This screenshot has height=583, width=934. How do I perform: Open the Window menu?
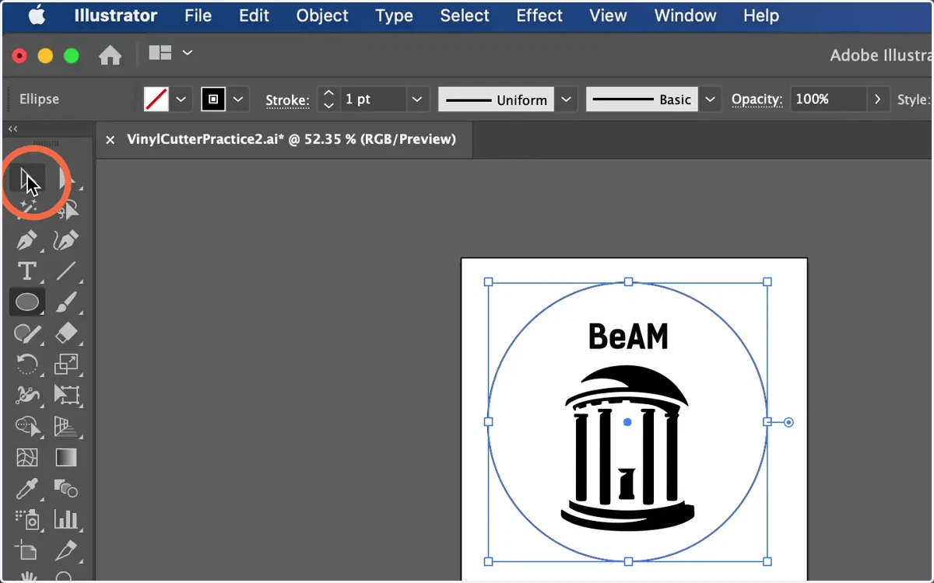686,16
